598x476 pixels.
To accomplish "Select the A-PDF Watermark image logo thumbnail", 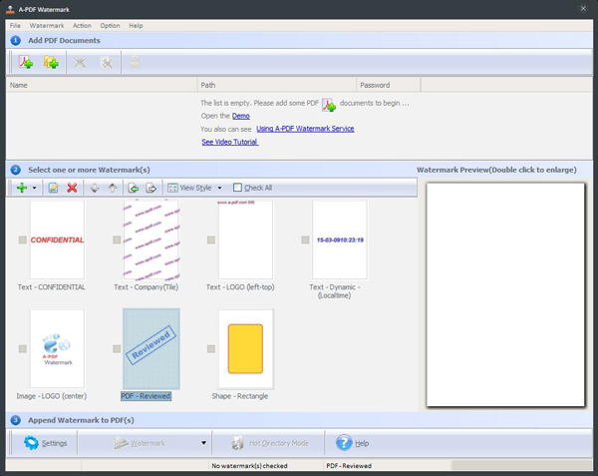I will (57, 349).
